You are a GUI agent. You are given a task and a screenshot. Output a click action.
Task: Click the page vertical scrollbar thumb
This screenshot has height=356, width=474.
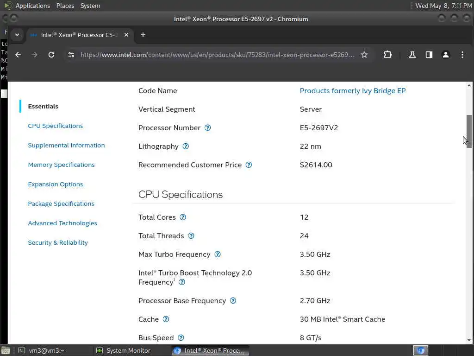pyautogui.click(x=469, y=131)
